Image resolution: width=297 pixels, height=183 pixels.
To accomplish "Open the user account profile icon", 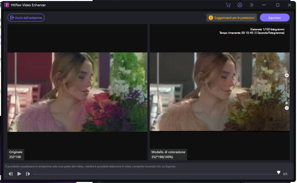I will pyautogui.click(x=240, y=5).
